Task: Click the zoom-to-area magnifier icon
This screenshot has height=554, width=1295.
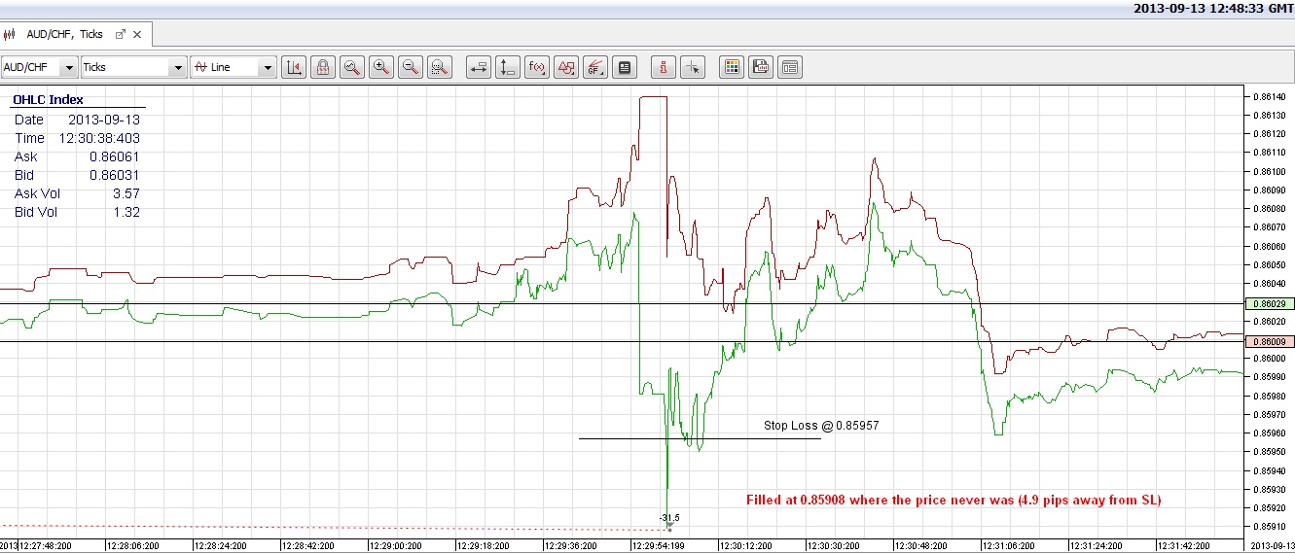Action: (352, 67)
